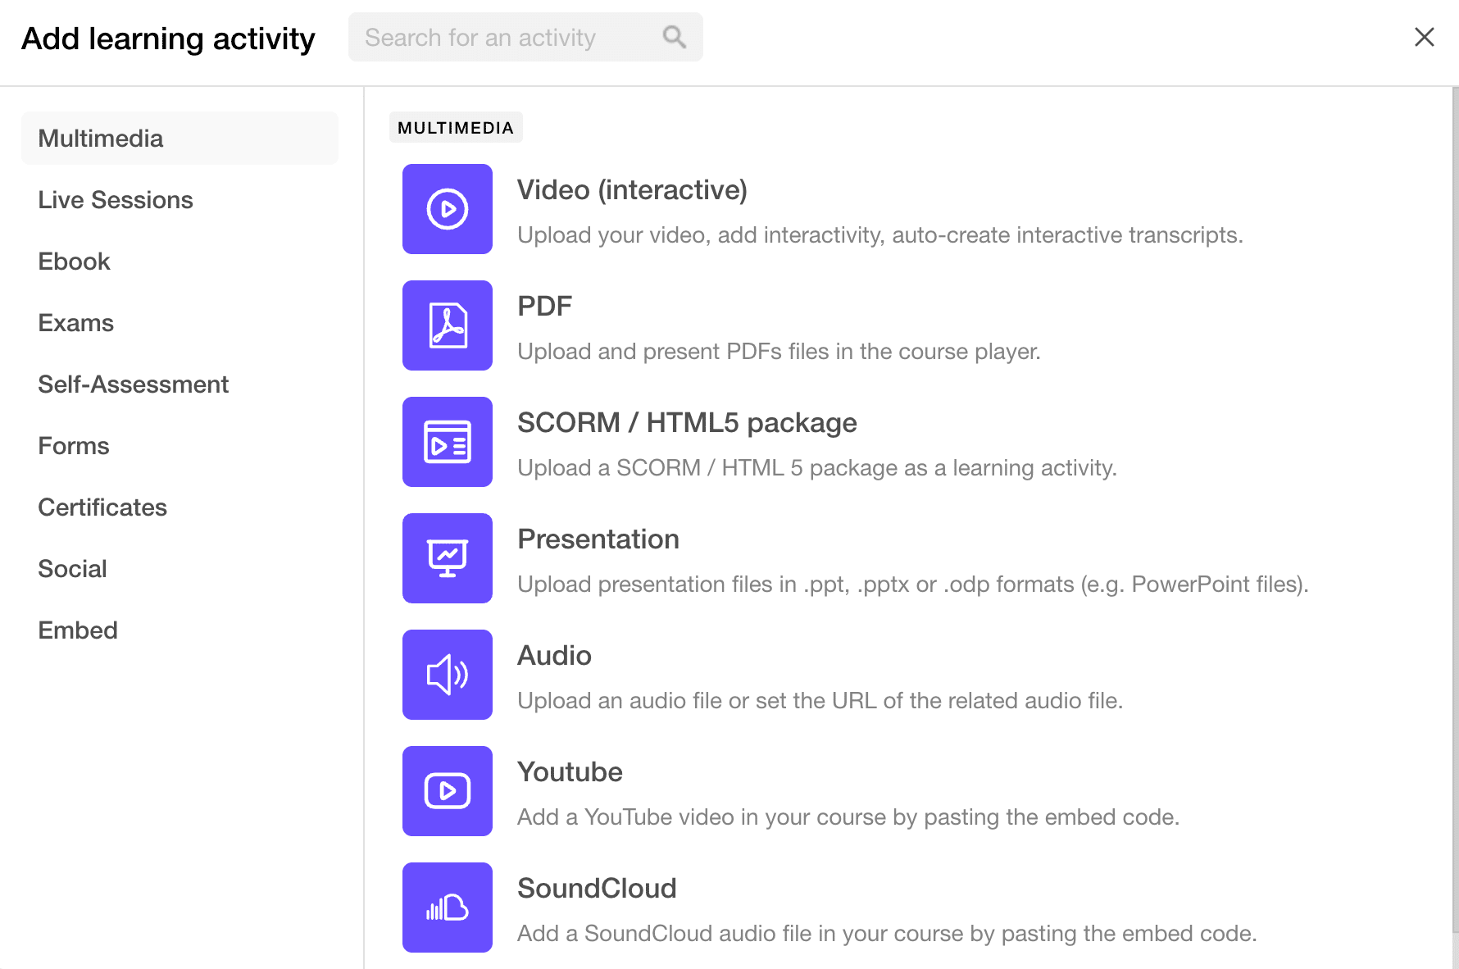This screenshot has width=1459, height=969.
Task: Open the Certificates section
Action: [x=102, y=507]
